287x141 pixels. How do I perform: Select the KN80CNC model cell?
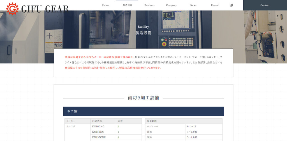[98, 126]
